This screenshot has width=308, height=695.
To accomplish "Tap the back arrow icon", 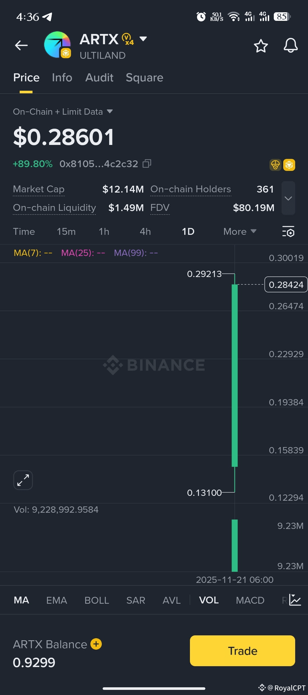I will 21,45.
